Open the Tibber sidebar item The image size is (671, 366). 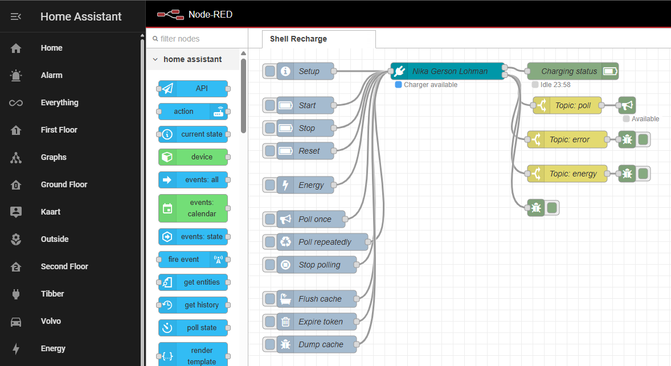pyautogui.click(x=52, y=294)
